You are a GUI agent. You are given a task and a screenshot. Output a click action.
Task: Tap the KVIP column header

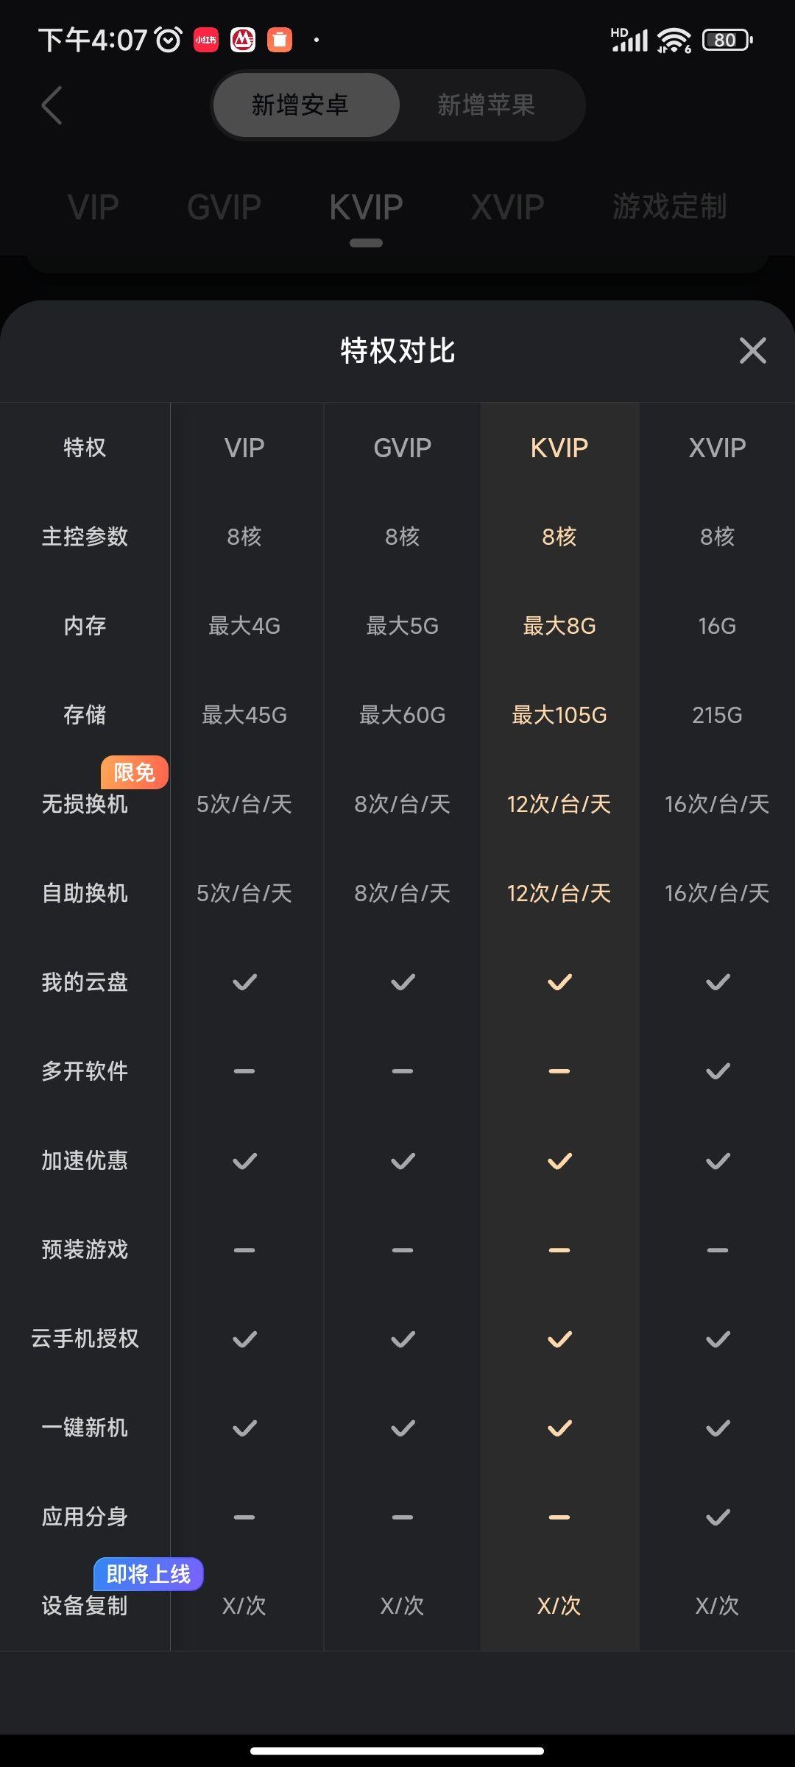pyautogui.click(x=559, y=448)
